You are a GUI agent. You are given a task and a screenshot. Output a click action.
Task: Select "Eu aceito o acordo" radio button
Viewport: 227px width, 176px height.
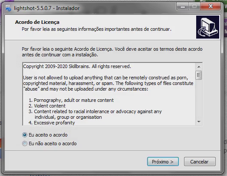click(x=25, y=135)
